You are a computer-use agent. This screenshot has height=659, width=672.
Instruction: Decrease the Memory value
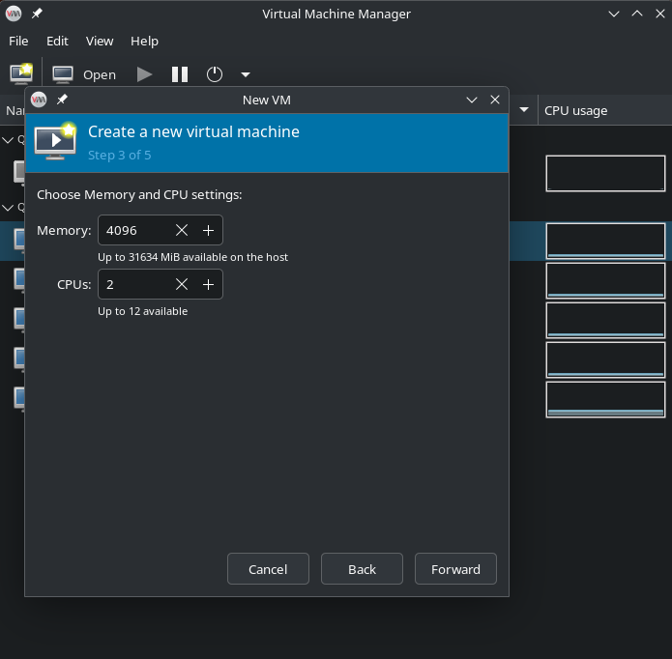pyautogui.click(x=182, y=230)
